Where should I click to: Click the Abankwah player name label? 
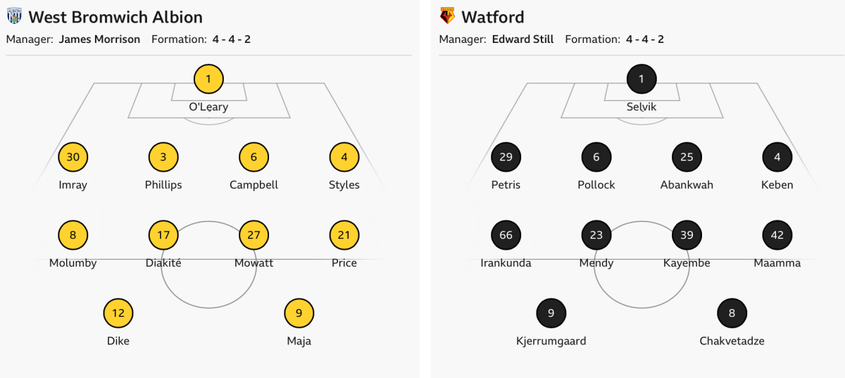tap(687, 185)
